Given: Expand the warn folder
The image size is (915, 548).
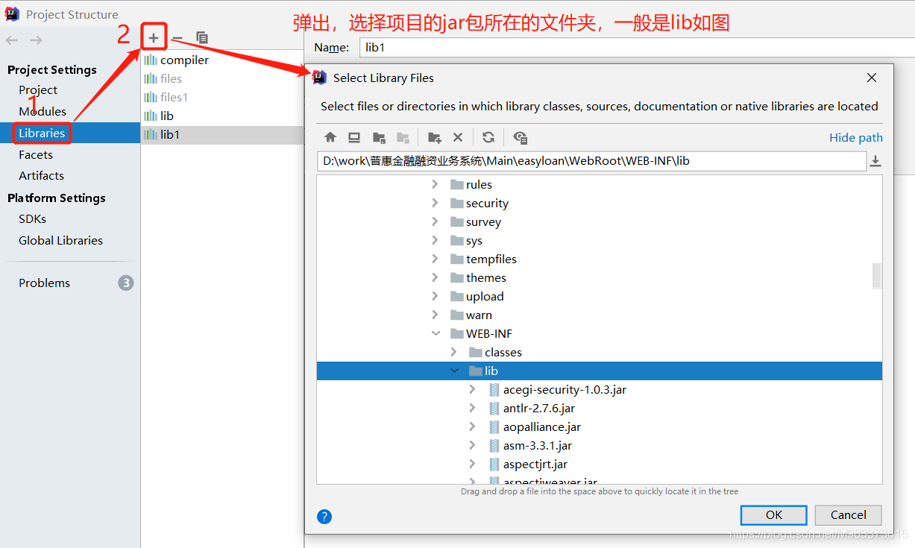Looking at the screenshot, I should [435, 315].
